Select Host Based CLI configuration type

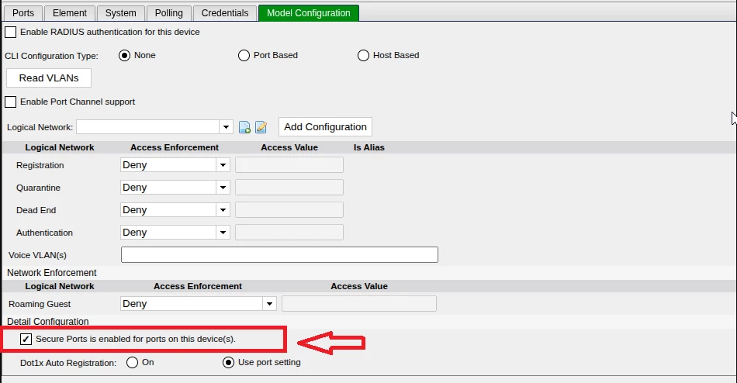pyautogui.click(x=363, y=56)
